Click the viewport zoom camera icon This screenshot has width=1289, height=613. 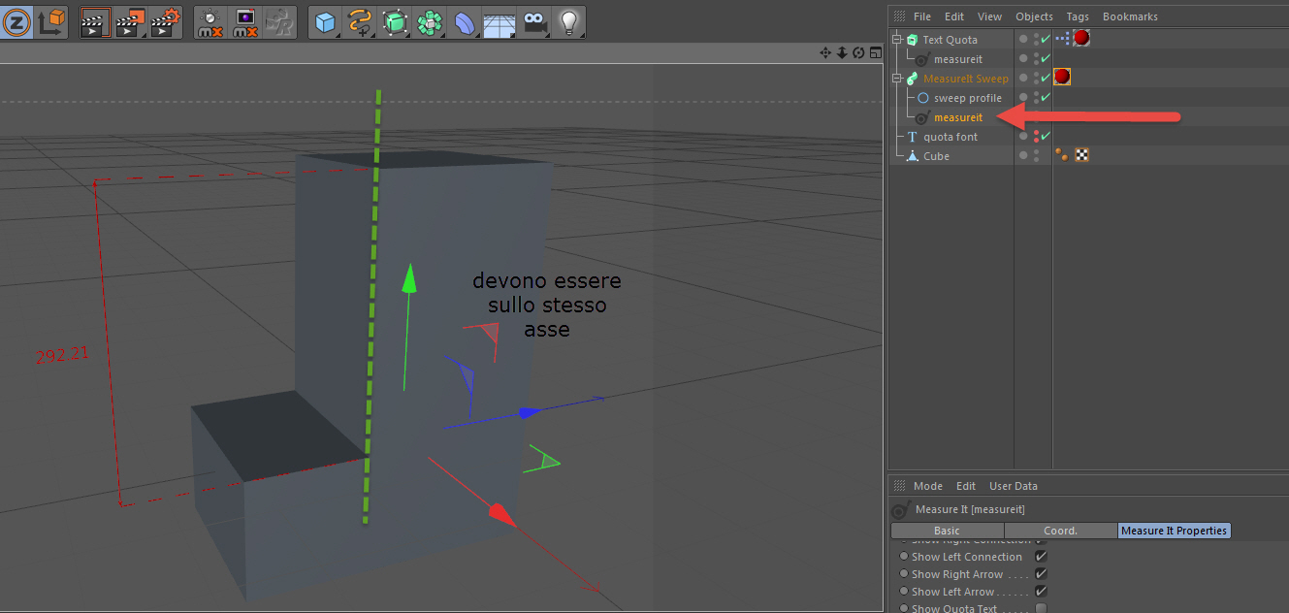pos(842,52)
